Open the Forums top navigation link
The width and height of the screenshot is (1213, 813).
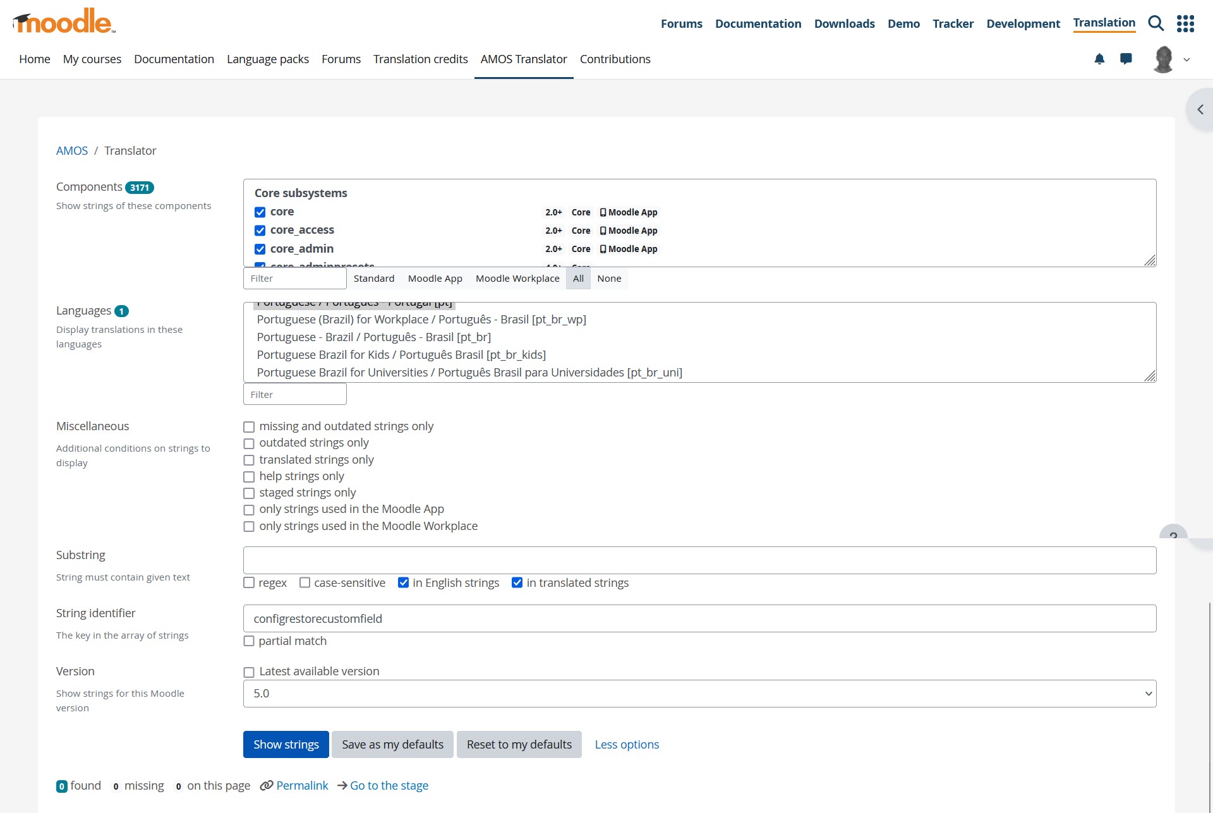[681, 23]
